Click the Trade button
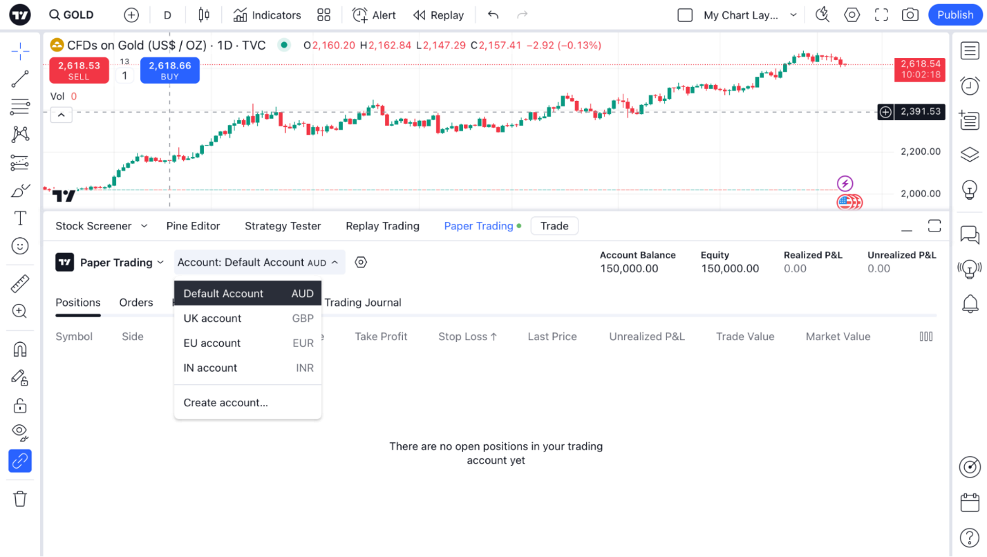 click(554, 226)
